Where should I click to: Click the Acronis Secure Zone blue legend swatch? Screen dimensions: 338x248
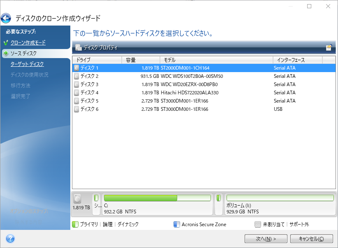point(176,224)
